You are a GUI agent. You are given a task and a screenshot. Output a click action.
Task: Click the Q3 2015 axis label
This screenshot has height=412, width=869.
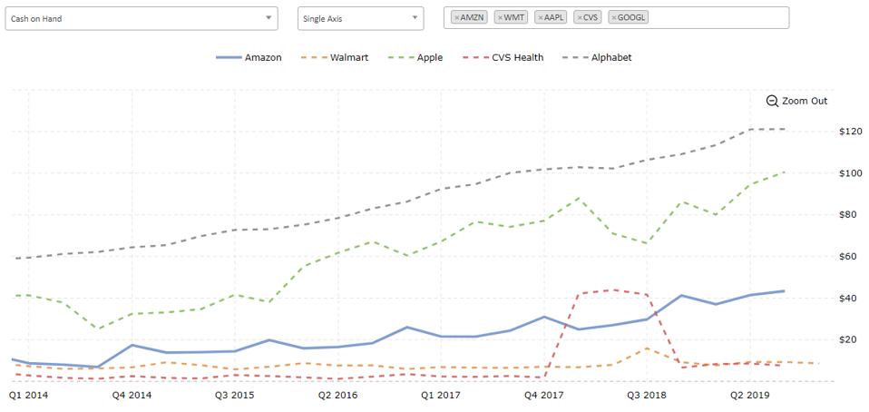tap(235, 396)
